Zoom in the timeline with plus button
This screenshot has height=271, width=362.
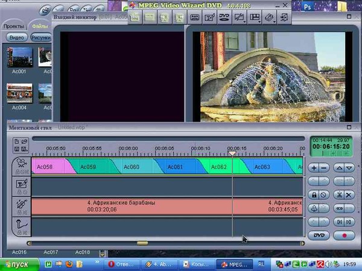(x=314, y=168)
